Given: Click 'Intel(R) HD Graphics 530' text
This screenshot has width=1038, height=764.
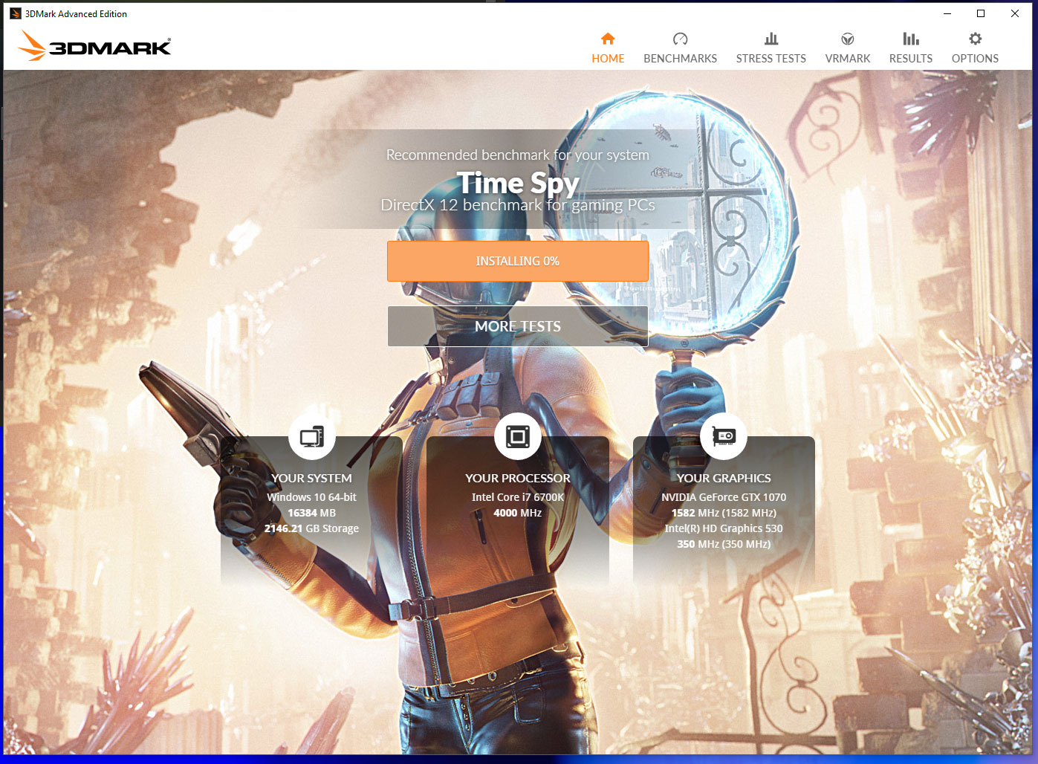Looking at the screenshot, I should click(x=724, y=528).
